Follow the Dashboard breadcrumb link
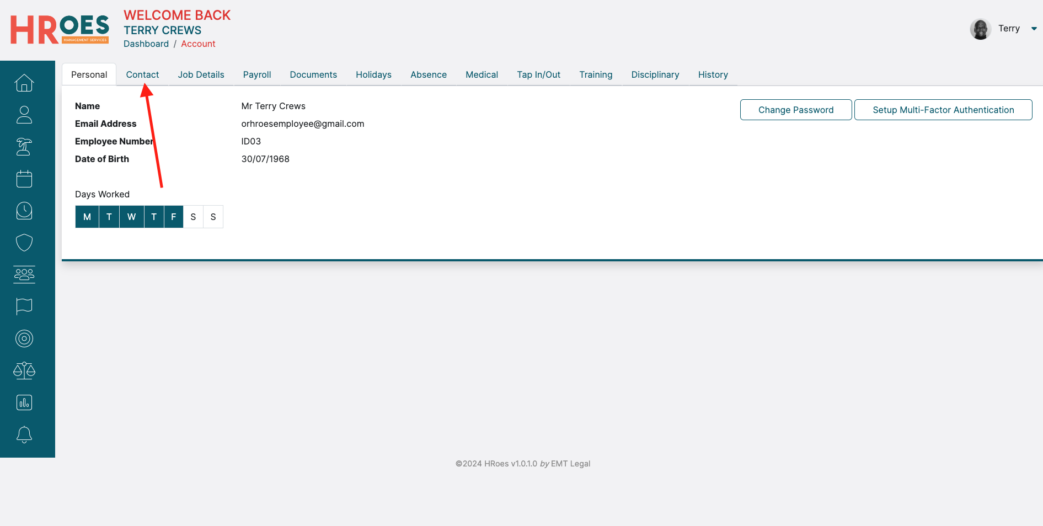1043x526 pixels. [x=146, y=44]
